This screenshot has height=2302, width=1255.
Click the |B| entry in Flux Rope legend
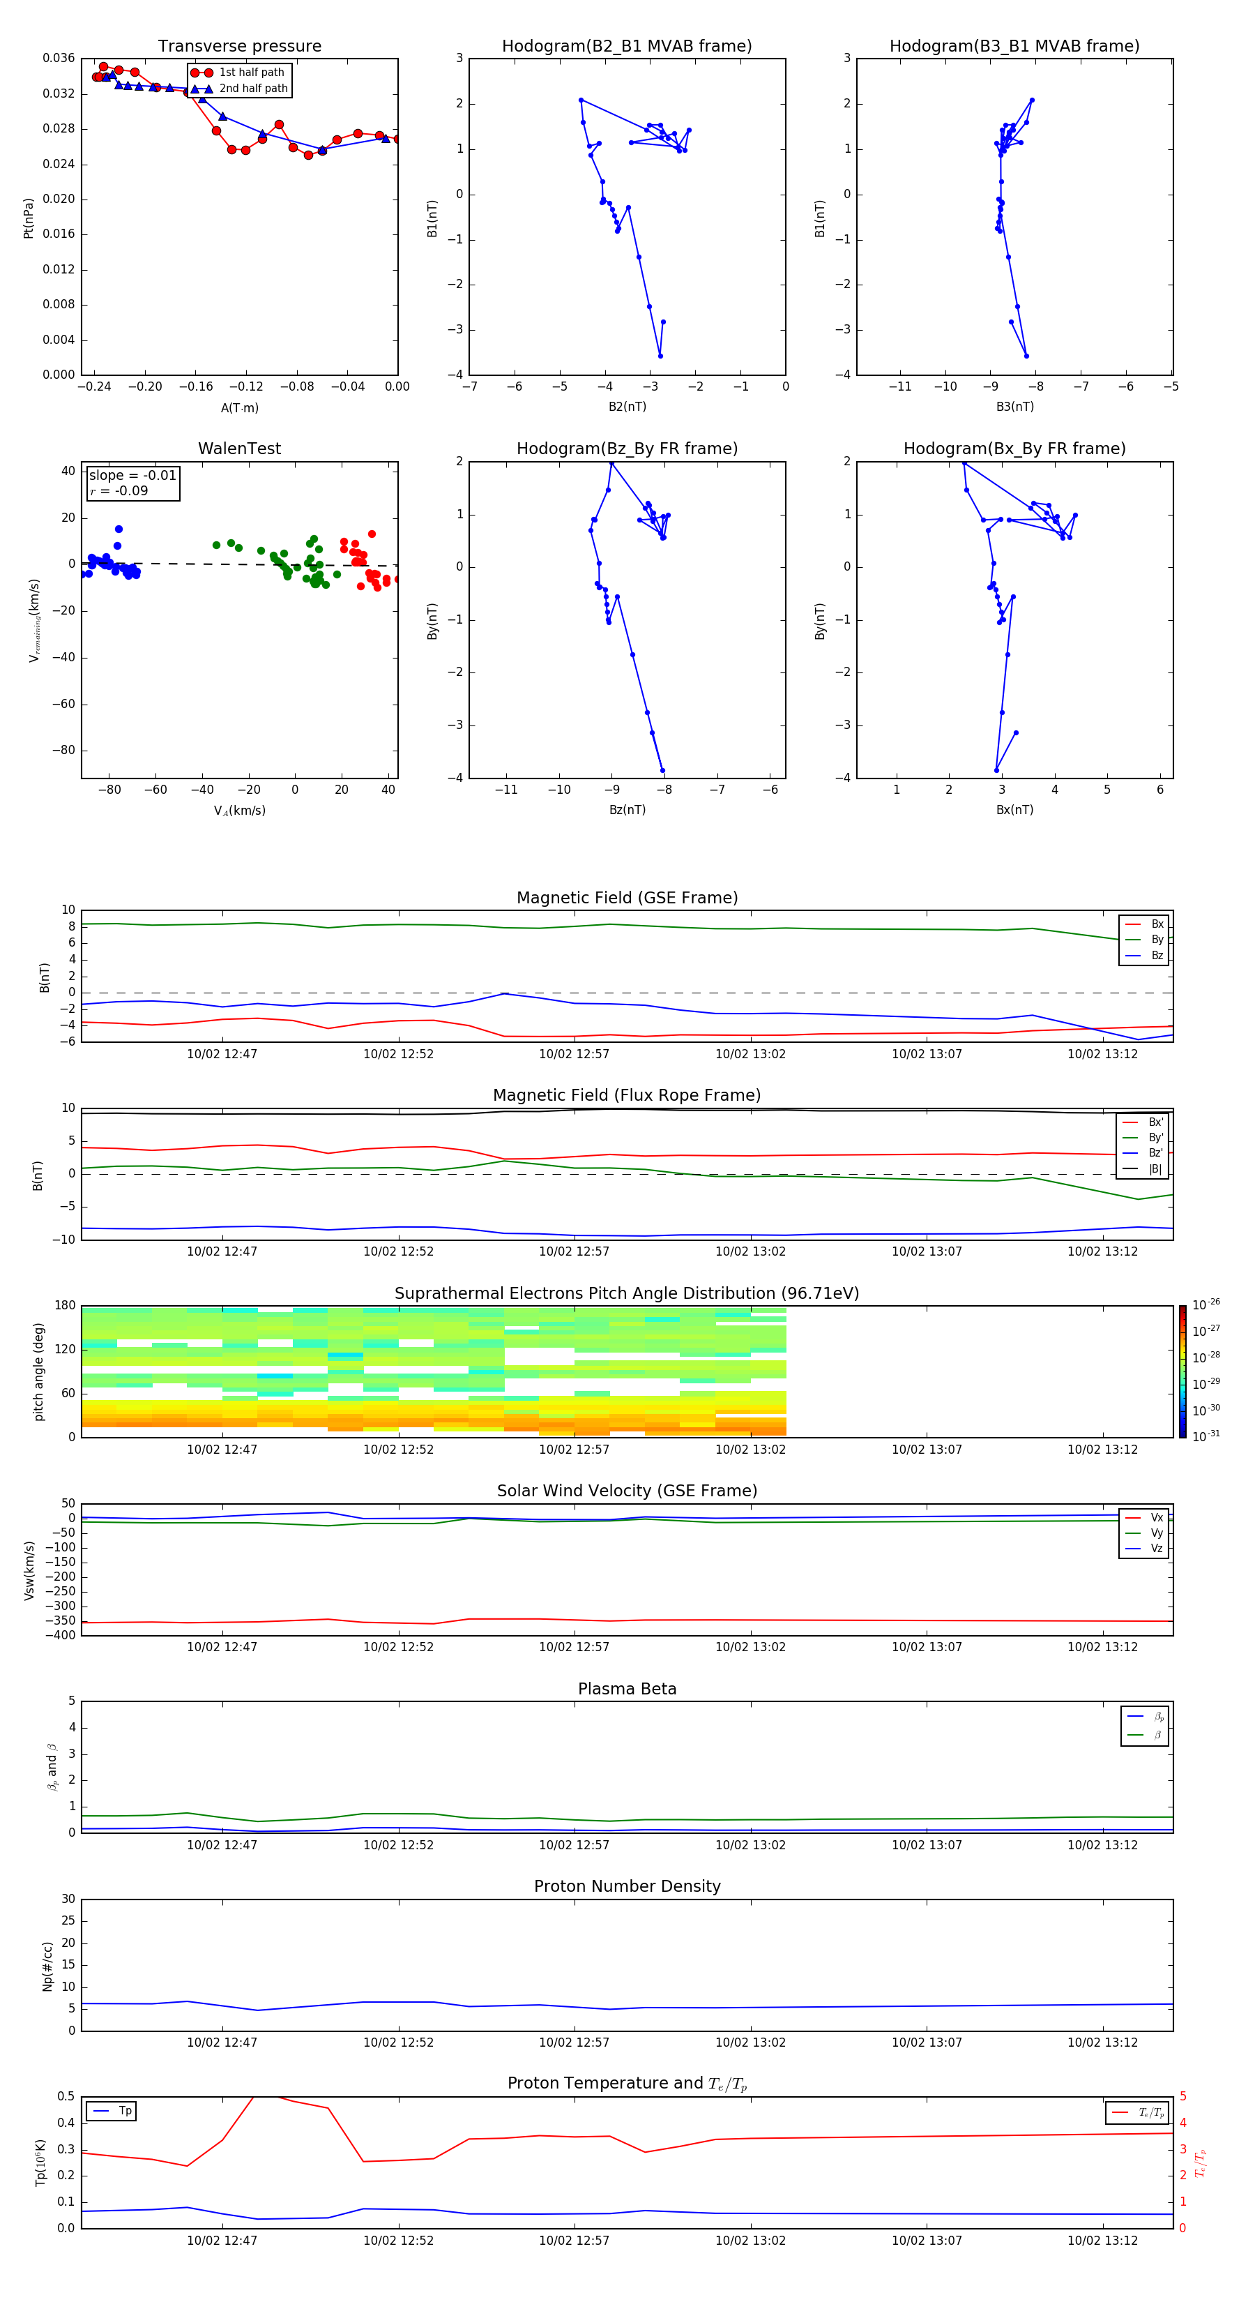click(x=1143, y=1169)
